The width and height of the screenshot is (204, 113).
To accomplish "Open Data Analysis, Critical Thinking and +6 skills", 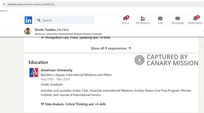I will [x=75, y=104].
